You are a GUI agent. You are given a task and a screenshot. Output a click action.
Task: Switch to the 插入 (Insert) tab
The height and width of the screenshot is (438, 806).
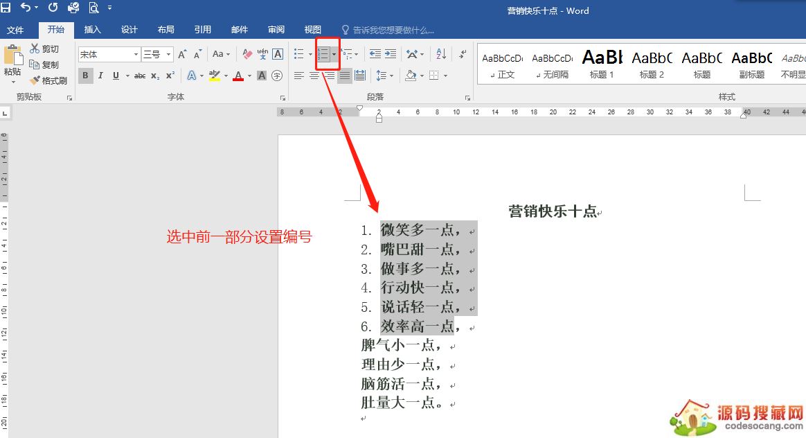92,30
